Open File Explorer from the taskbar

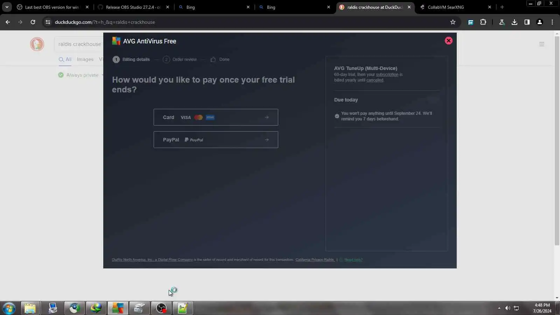coord(30,308)
